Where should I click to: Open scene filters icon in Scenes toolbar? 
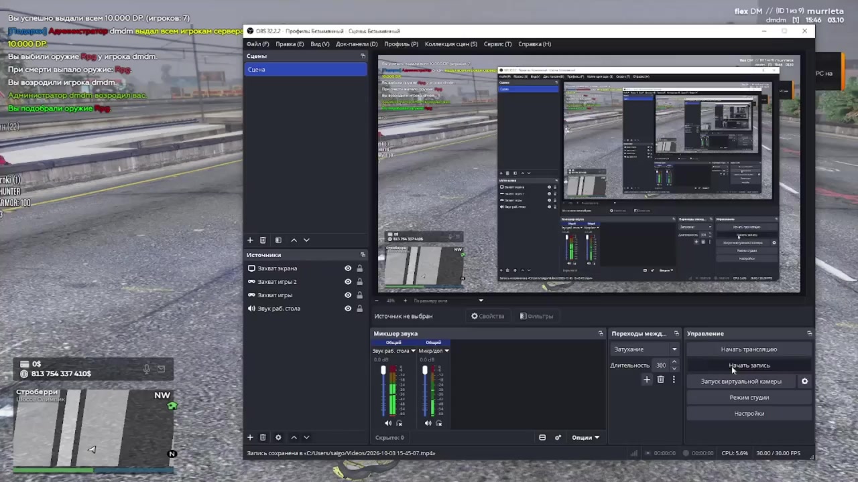click(x=278, y=240)
